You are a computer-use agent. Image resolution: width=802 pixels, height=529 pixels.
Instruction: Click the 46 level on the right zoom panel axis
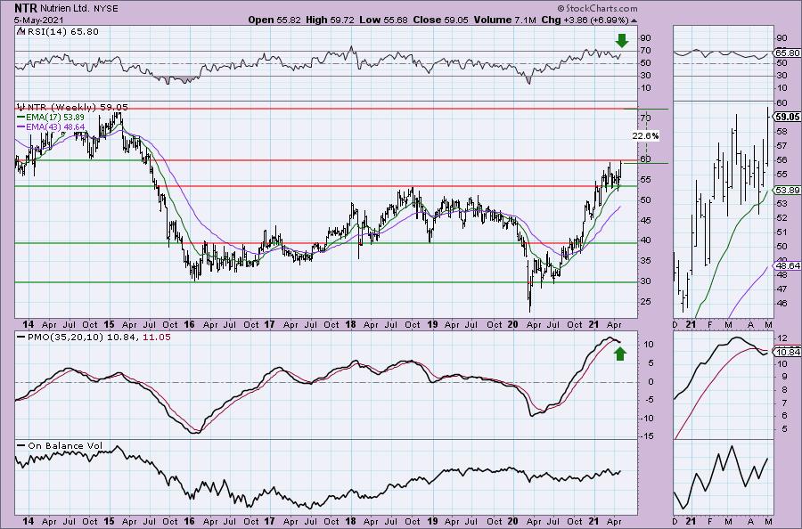pyautogui.click(x=782, y=303)
